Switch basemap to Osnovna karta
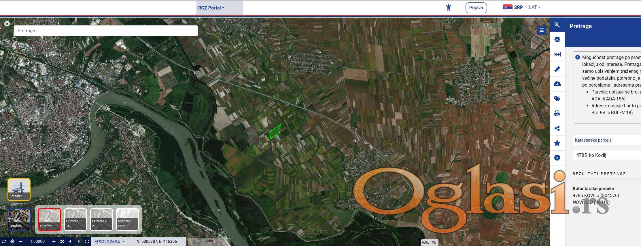Viewport: 641px width, 246px height. pos(127,219)
